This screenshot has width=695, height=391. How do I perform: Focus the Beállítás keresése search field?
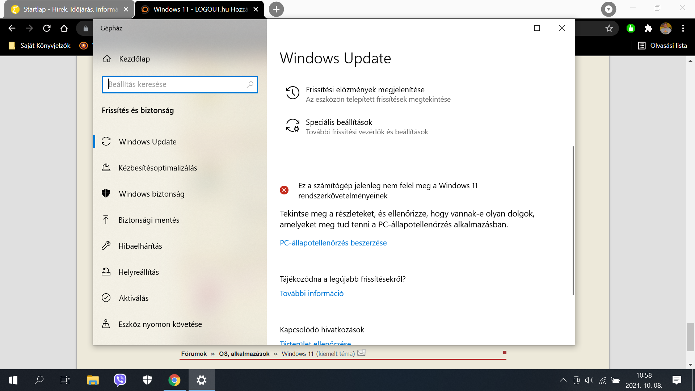coord(180,84)
